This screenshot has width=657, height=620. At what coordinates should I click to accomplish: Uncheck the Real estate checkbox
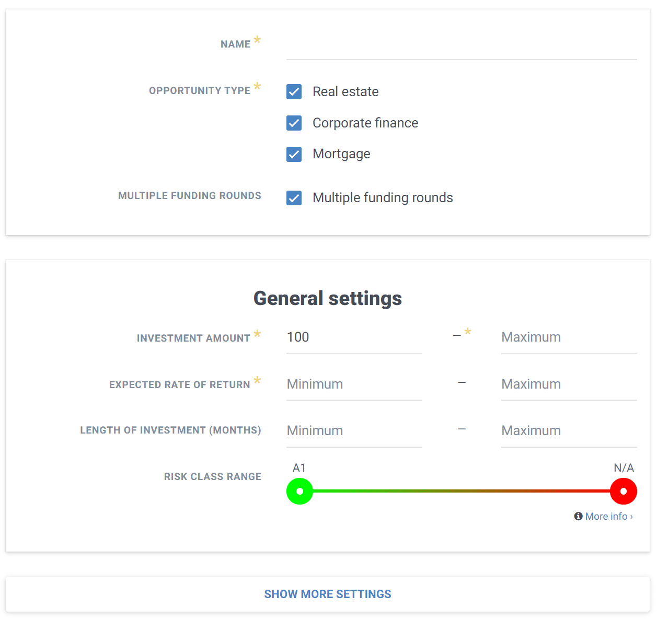(294, 92)
